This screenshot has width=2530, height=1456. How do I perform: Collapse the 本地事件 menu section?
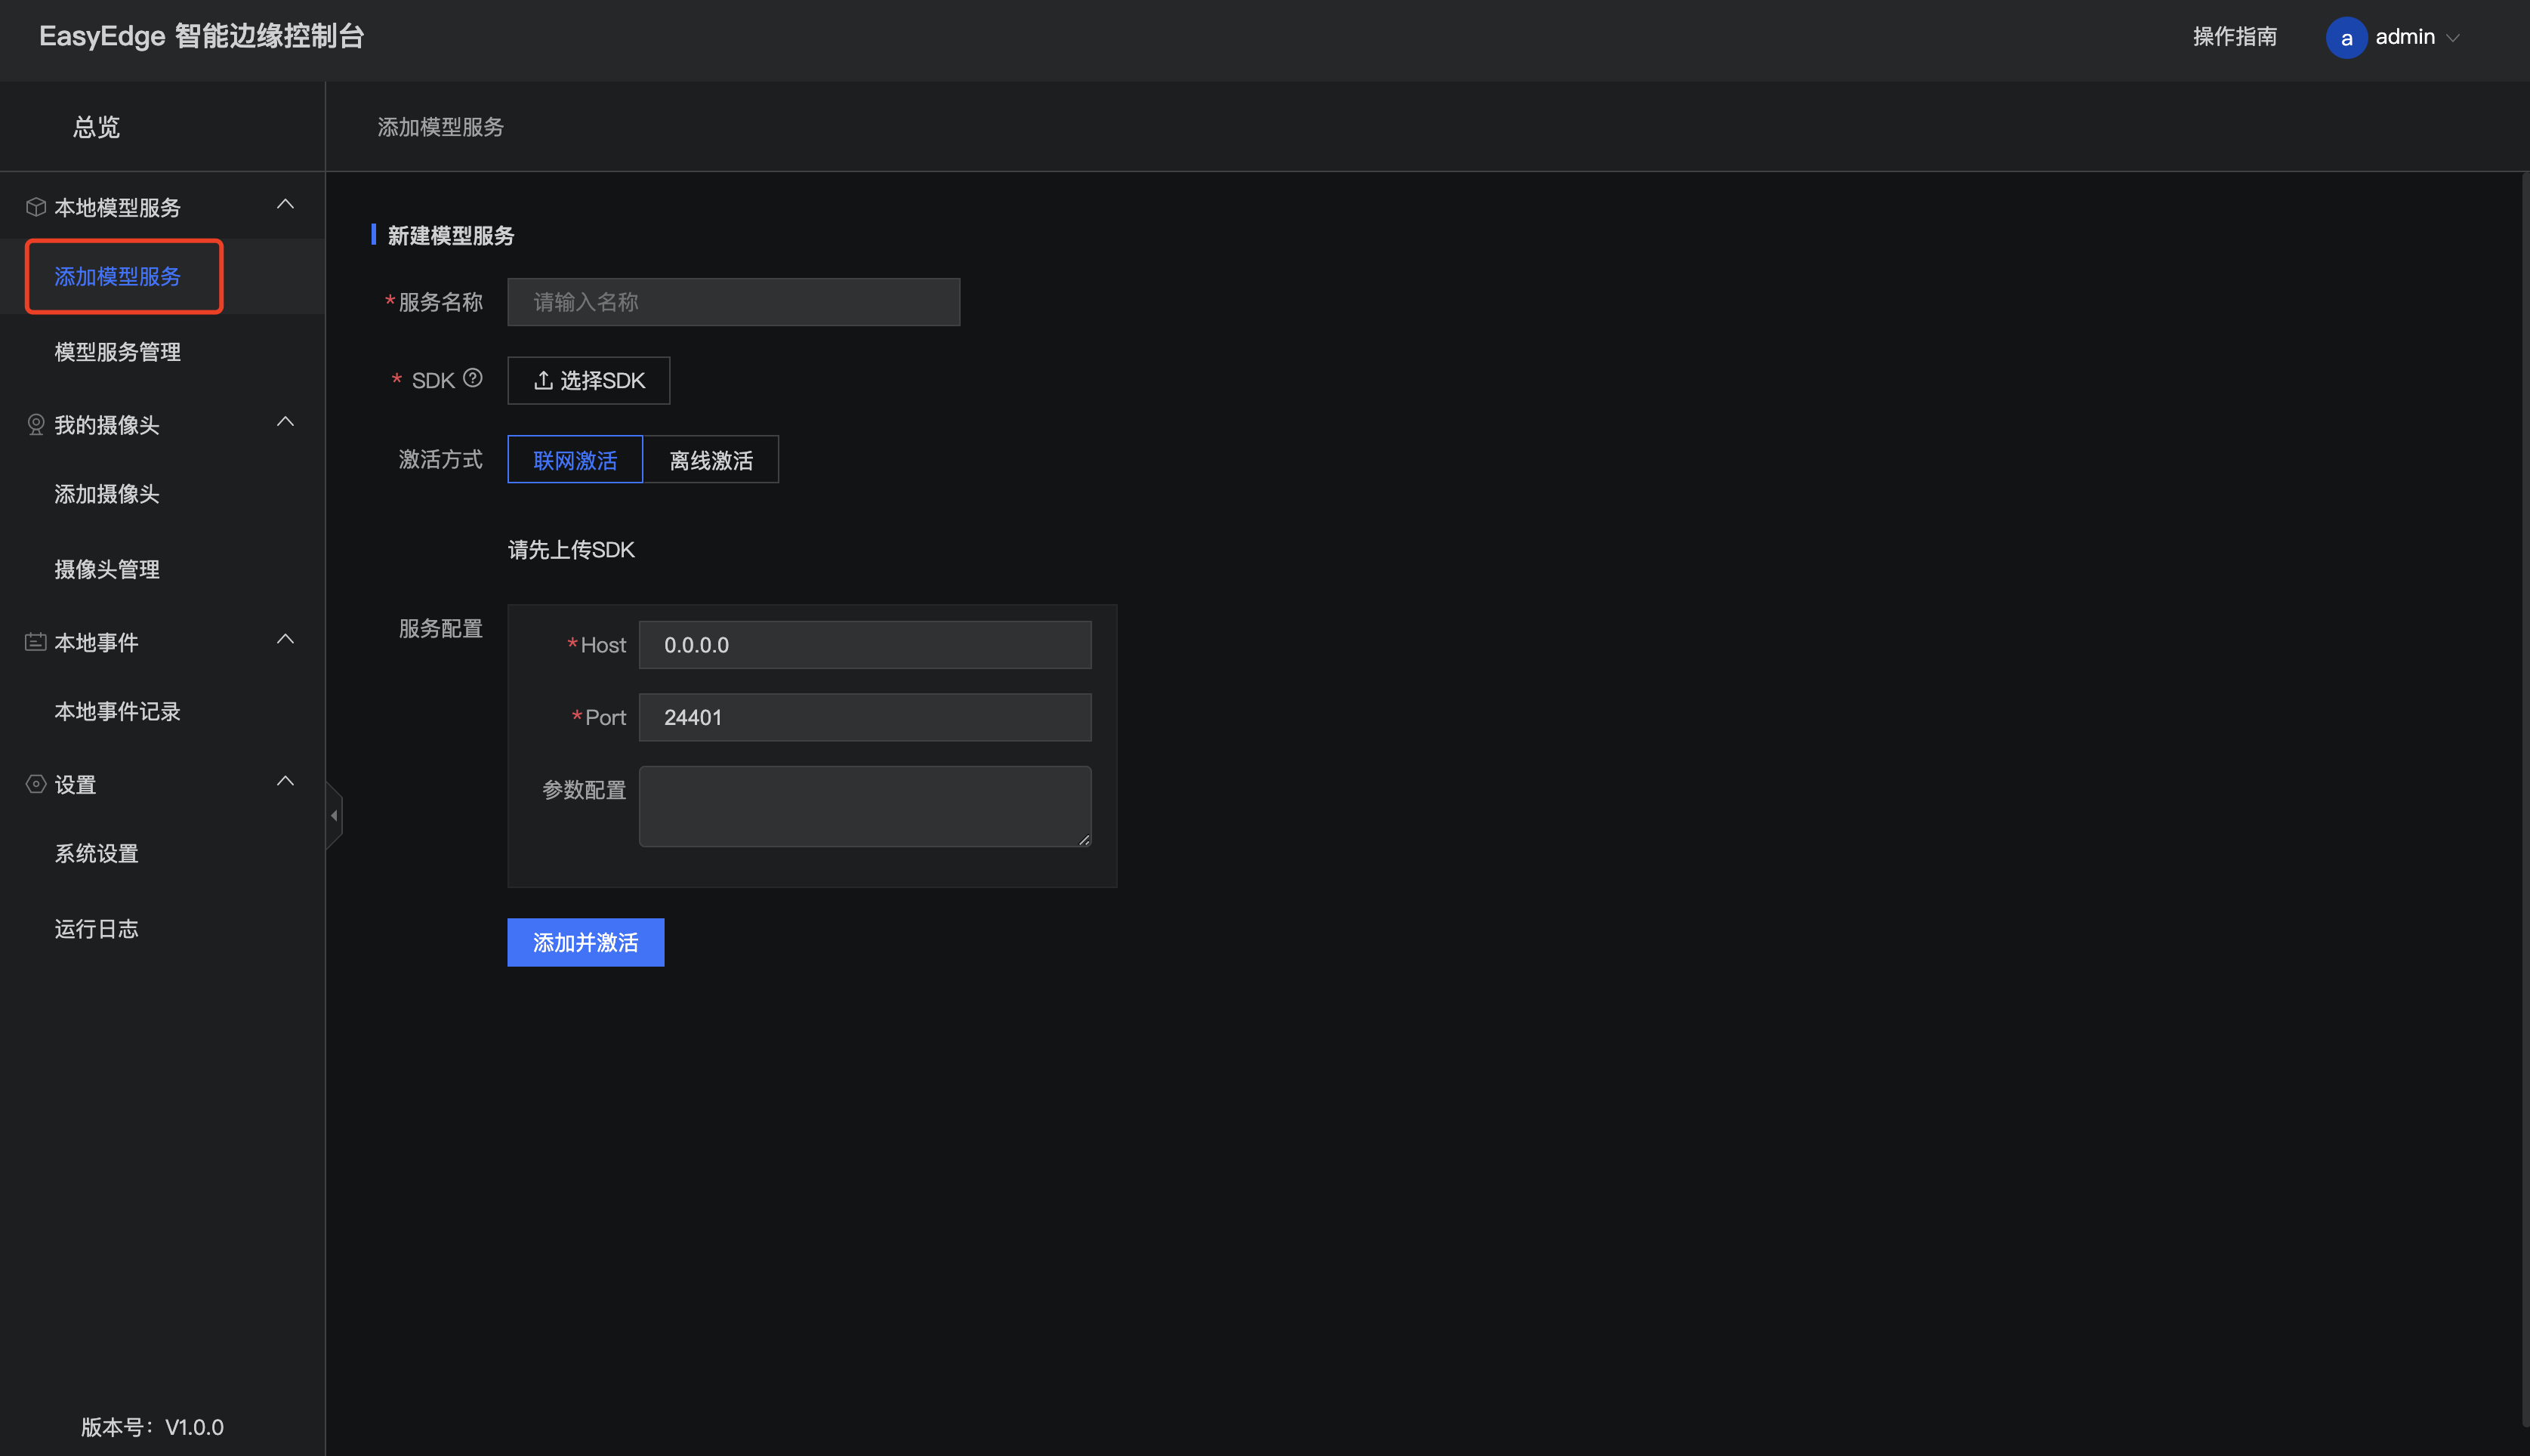(285, 639)
